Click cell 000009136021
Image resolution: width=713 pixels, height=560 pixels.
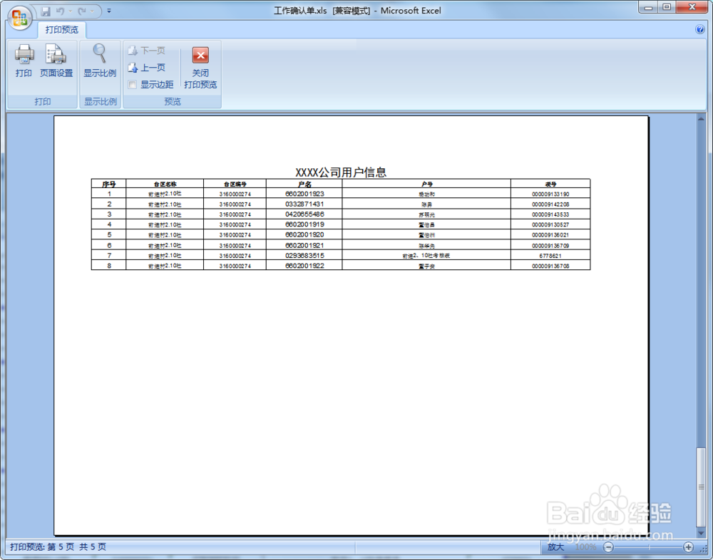click(550, 235)
